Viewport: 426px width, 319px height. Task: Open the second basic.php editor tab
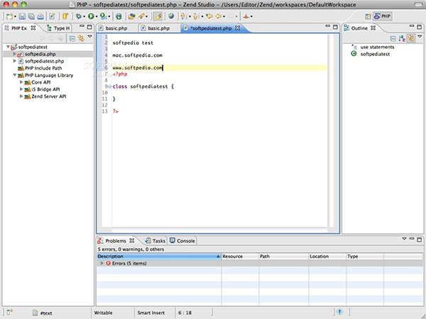[158, 28]
